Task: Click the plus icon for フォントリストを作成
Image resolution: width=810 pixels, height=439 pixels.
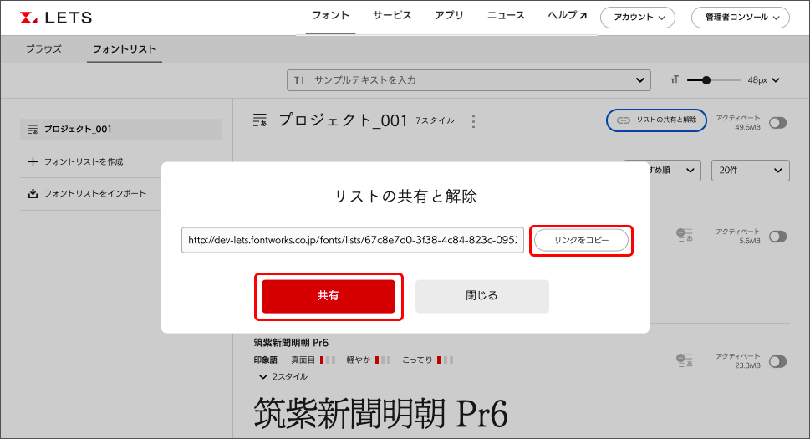Action: pos(33,161)
